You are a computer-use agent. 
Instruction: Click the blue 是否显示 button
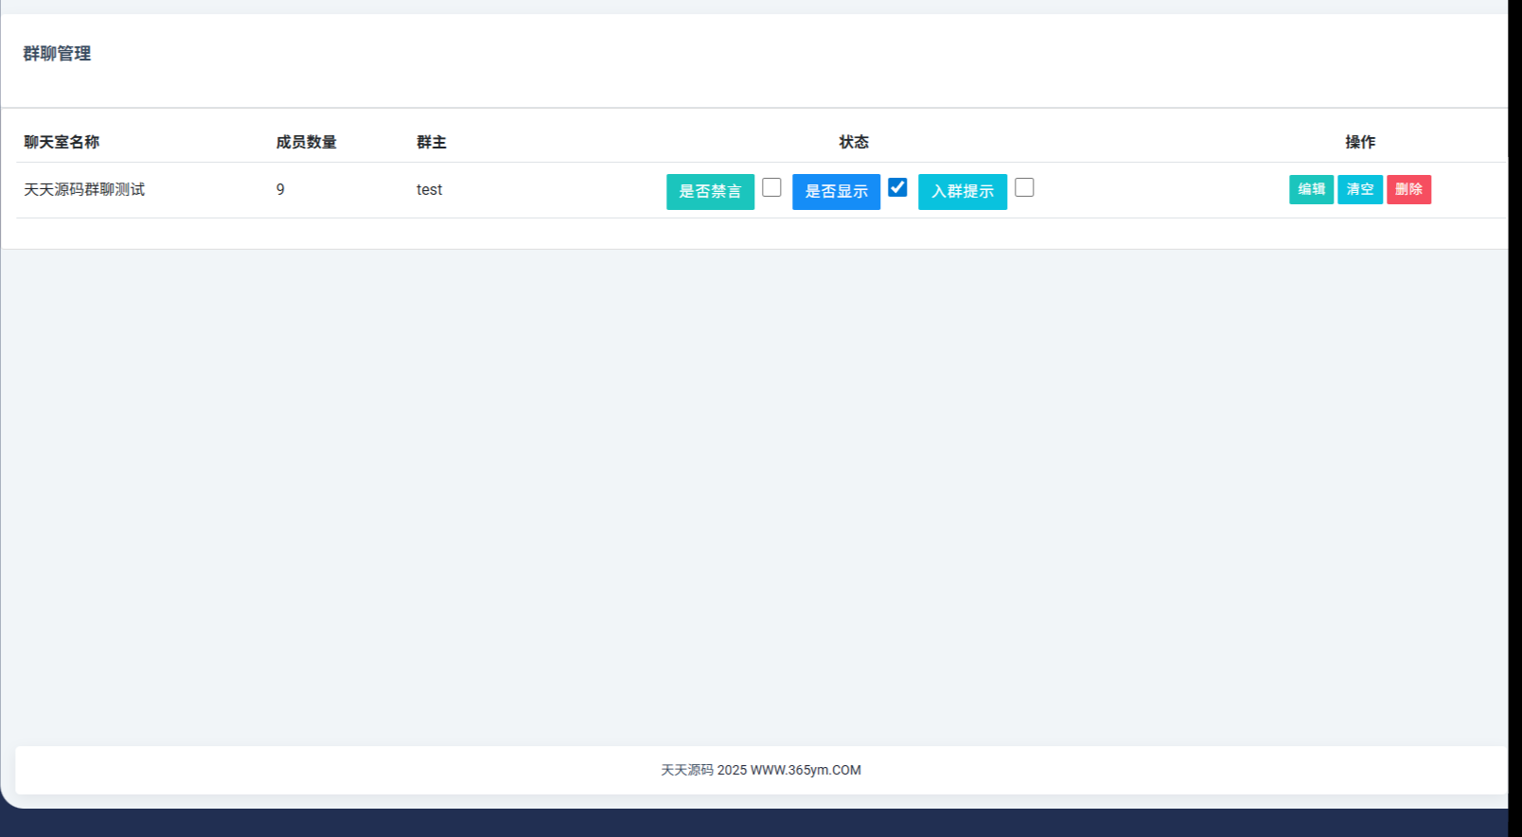[x=836, y=191]
